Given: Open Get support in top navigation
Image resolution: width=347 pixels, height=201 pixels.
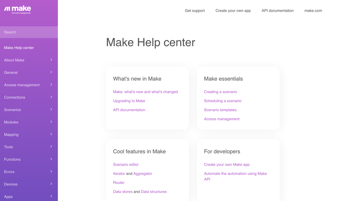Looking at the screenshot, I should point(195,11).
